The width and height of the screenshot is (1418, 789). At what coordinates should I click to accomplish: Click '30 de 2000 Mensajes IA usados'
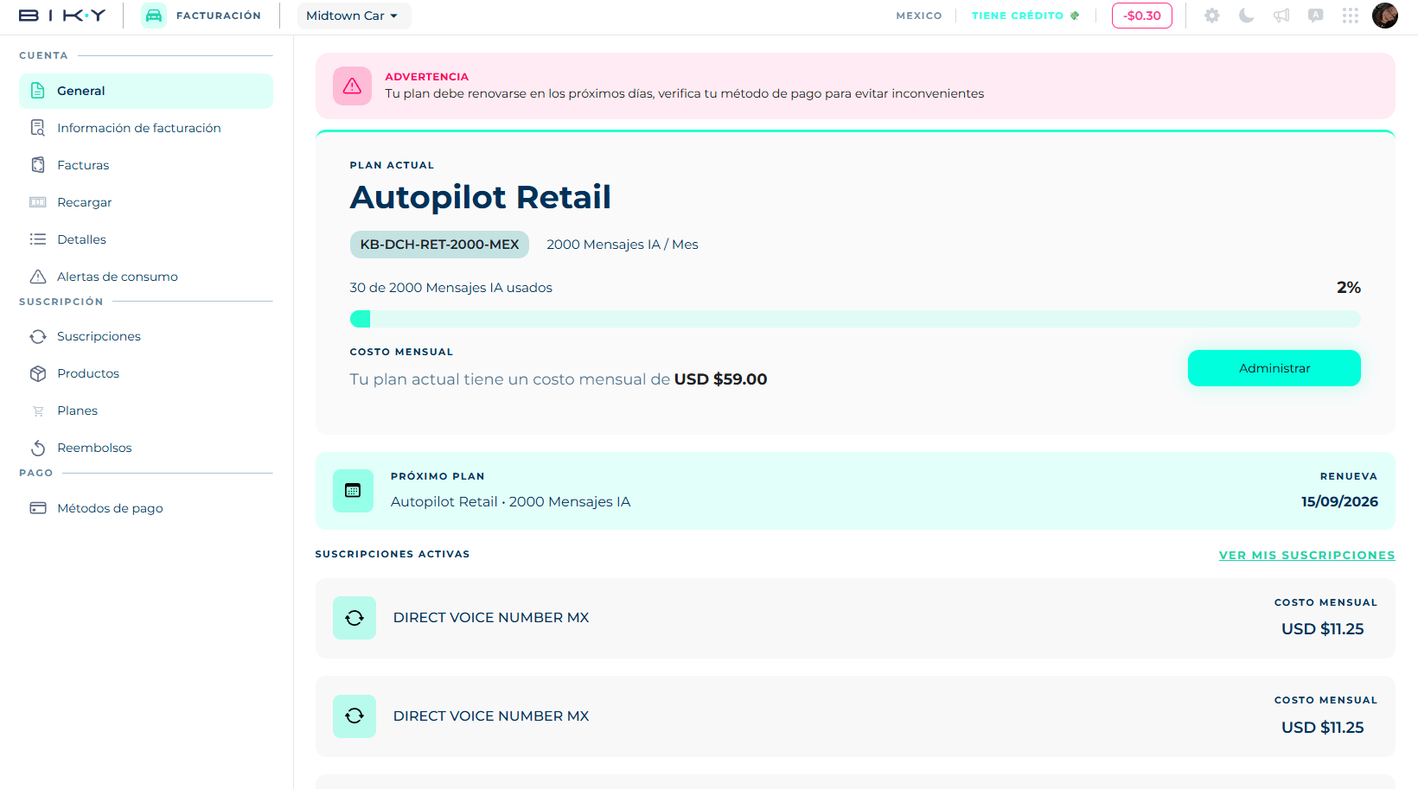point(450,288)
